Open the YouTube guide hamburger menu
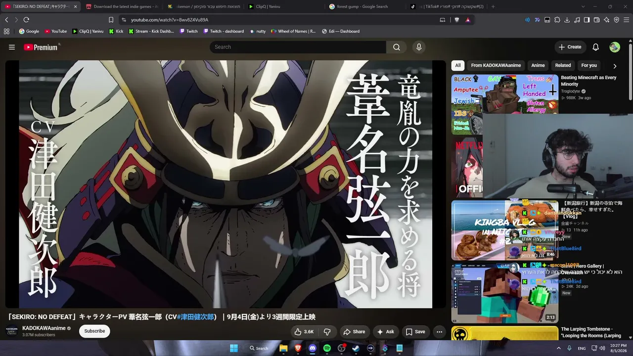Screen dimensions: 633x356 click(x=12, y=47)
